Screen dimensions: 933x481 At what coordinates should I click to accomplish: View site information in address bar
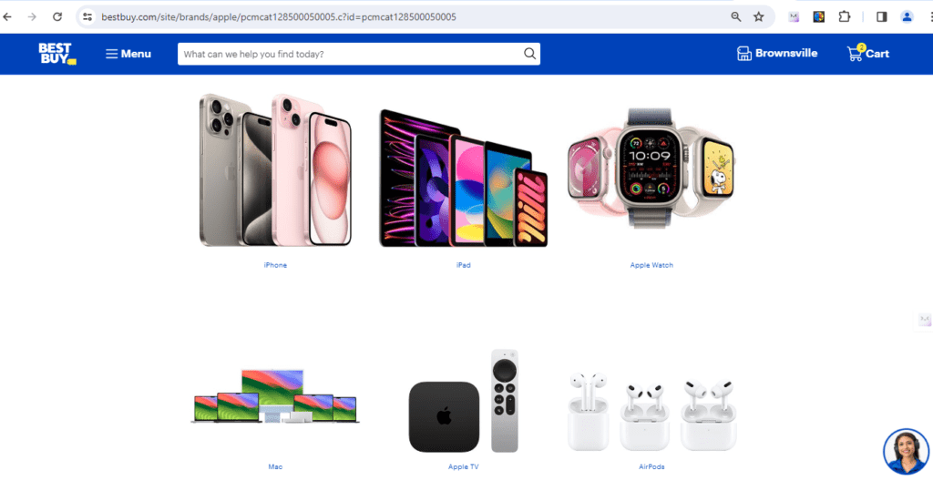(x=87, y=16)
